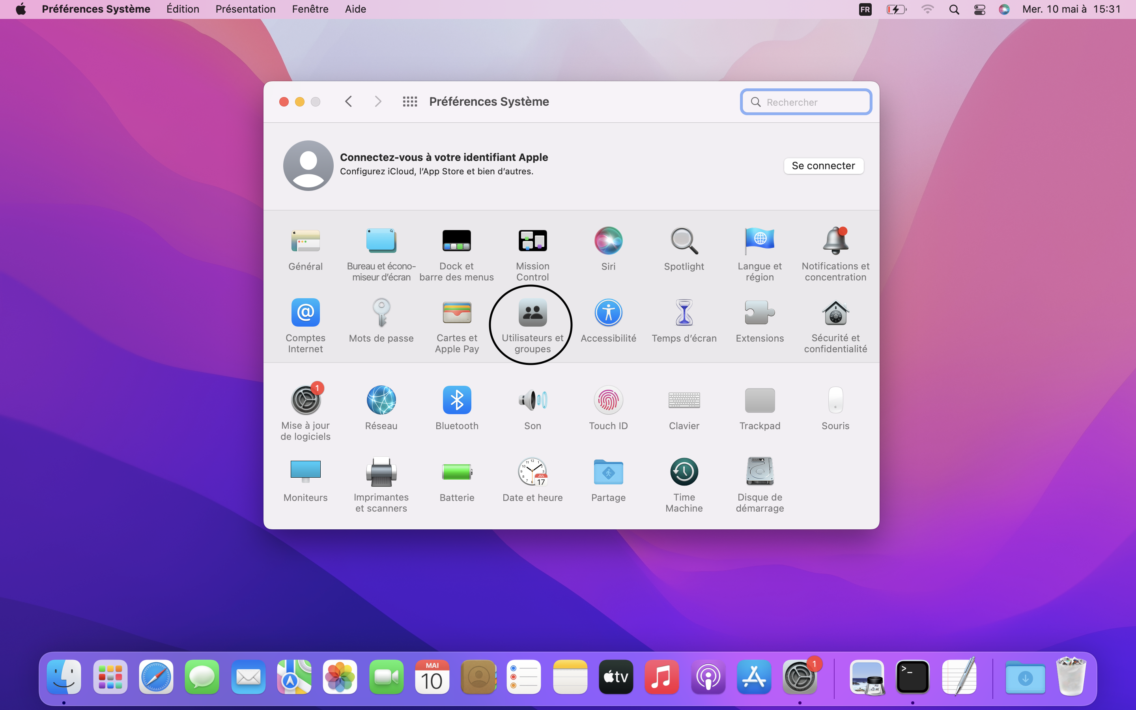Open Notifications et concentration pane
Image resolution: width=1136 pixels, height=710 pixels.
[x=835, y=254]
